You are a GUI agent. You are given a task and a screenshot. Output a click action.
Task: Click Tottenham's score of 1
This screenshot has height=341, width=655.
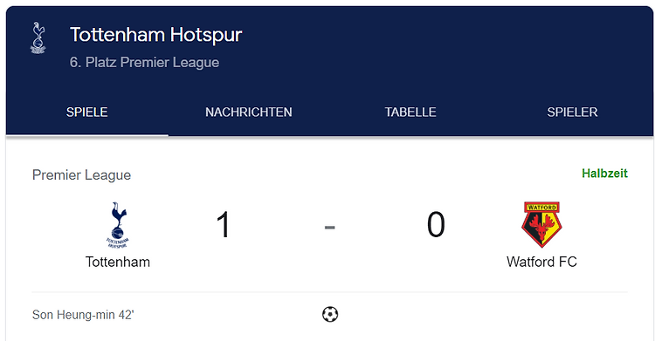point(224,224)
